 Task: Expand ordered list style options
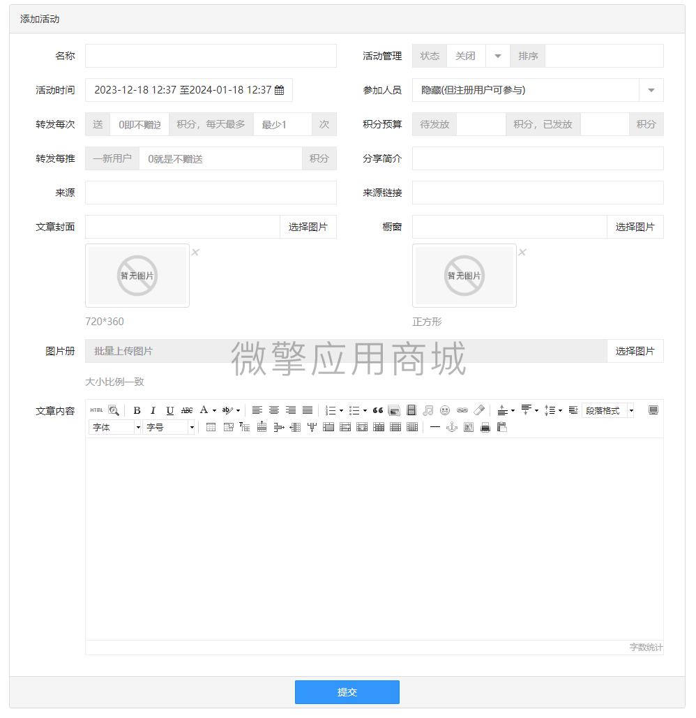coord(341,411)
